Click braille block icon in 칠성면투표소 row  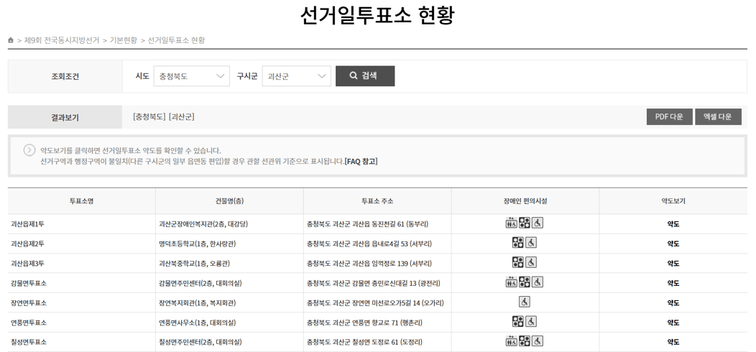(525, 341)
